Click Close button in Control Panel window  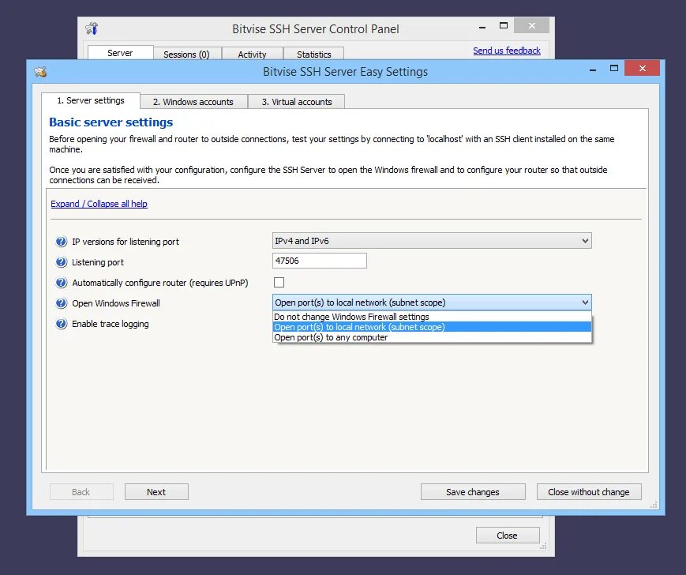coord(507,536)
